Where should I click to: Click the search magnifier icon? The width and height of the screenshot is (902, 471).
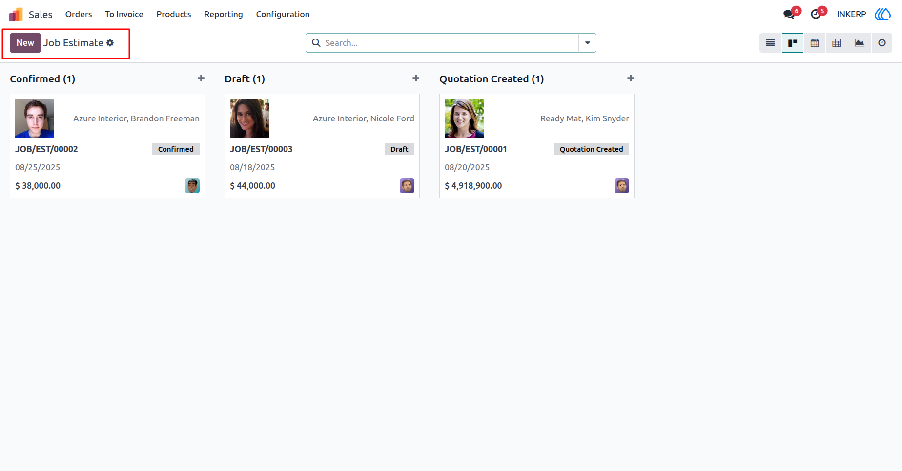(316, 43)
